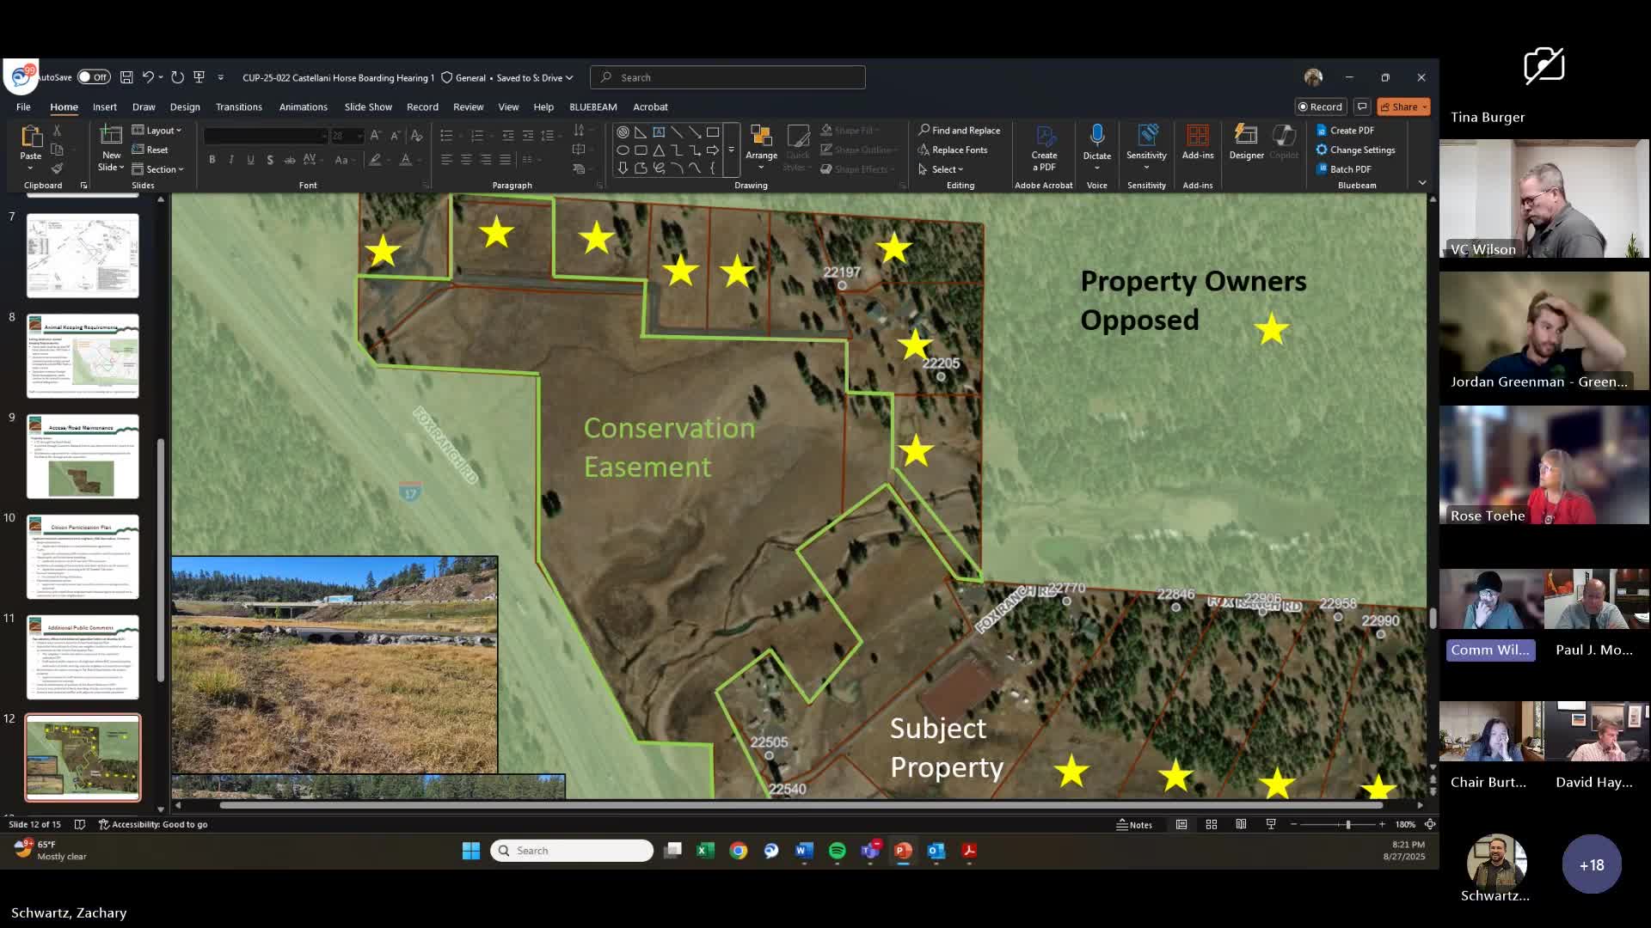Click the horizontal slide scrollbar
This screenshot has width=1651, height=928.
pyautogui.click(x=800, y=805)
